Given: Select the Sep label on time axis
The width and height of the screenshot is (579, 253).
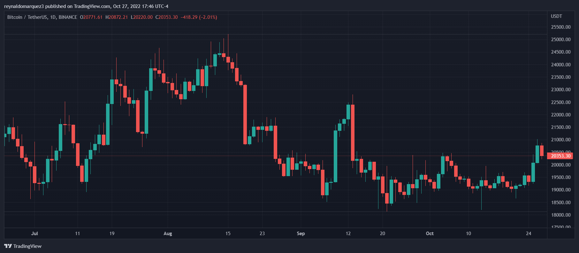Looking at the screenshot, I should pos(301,234).
